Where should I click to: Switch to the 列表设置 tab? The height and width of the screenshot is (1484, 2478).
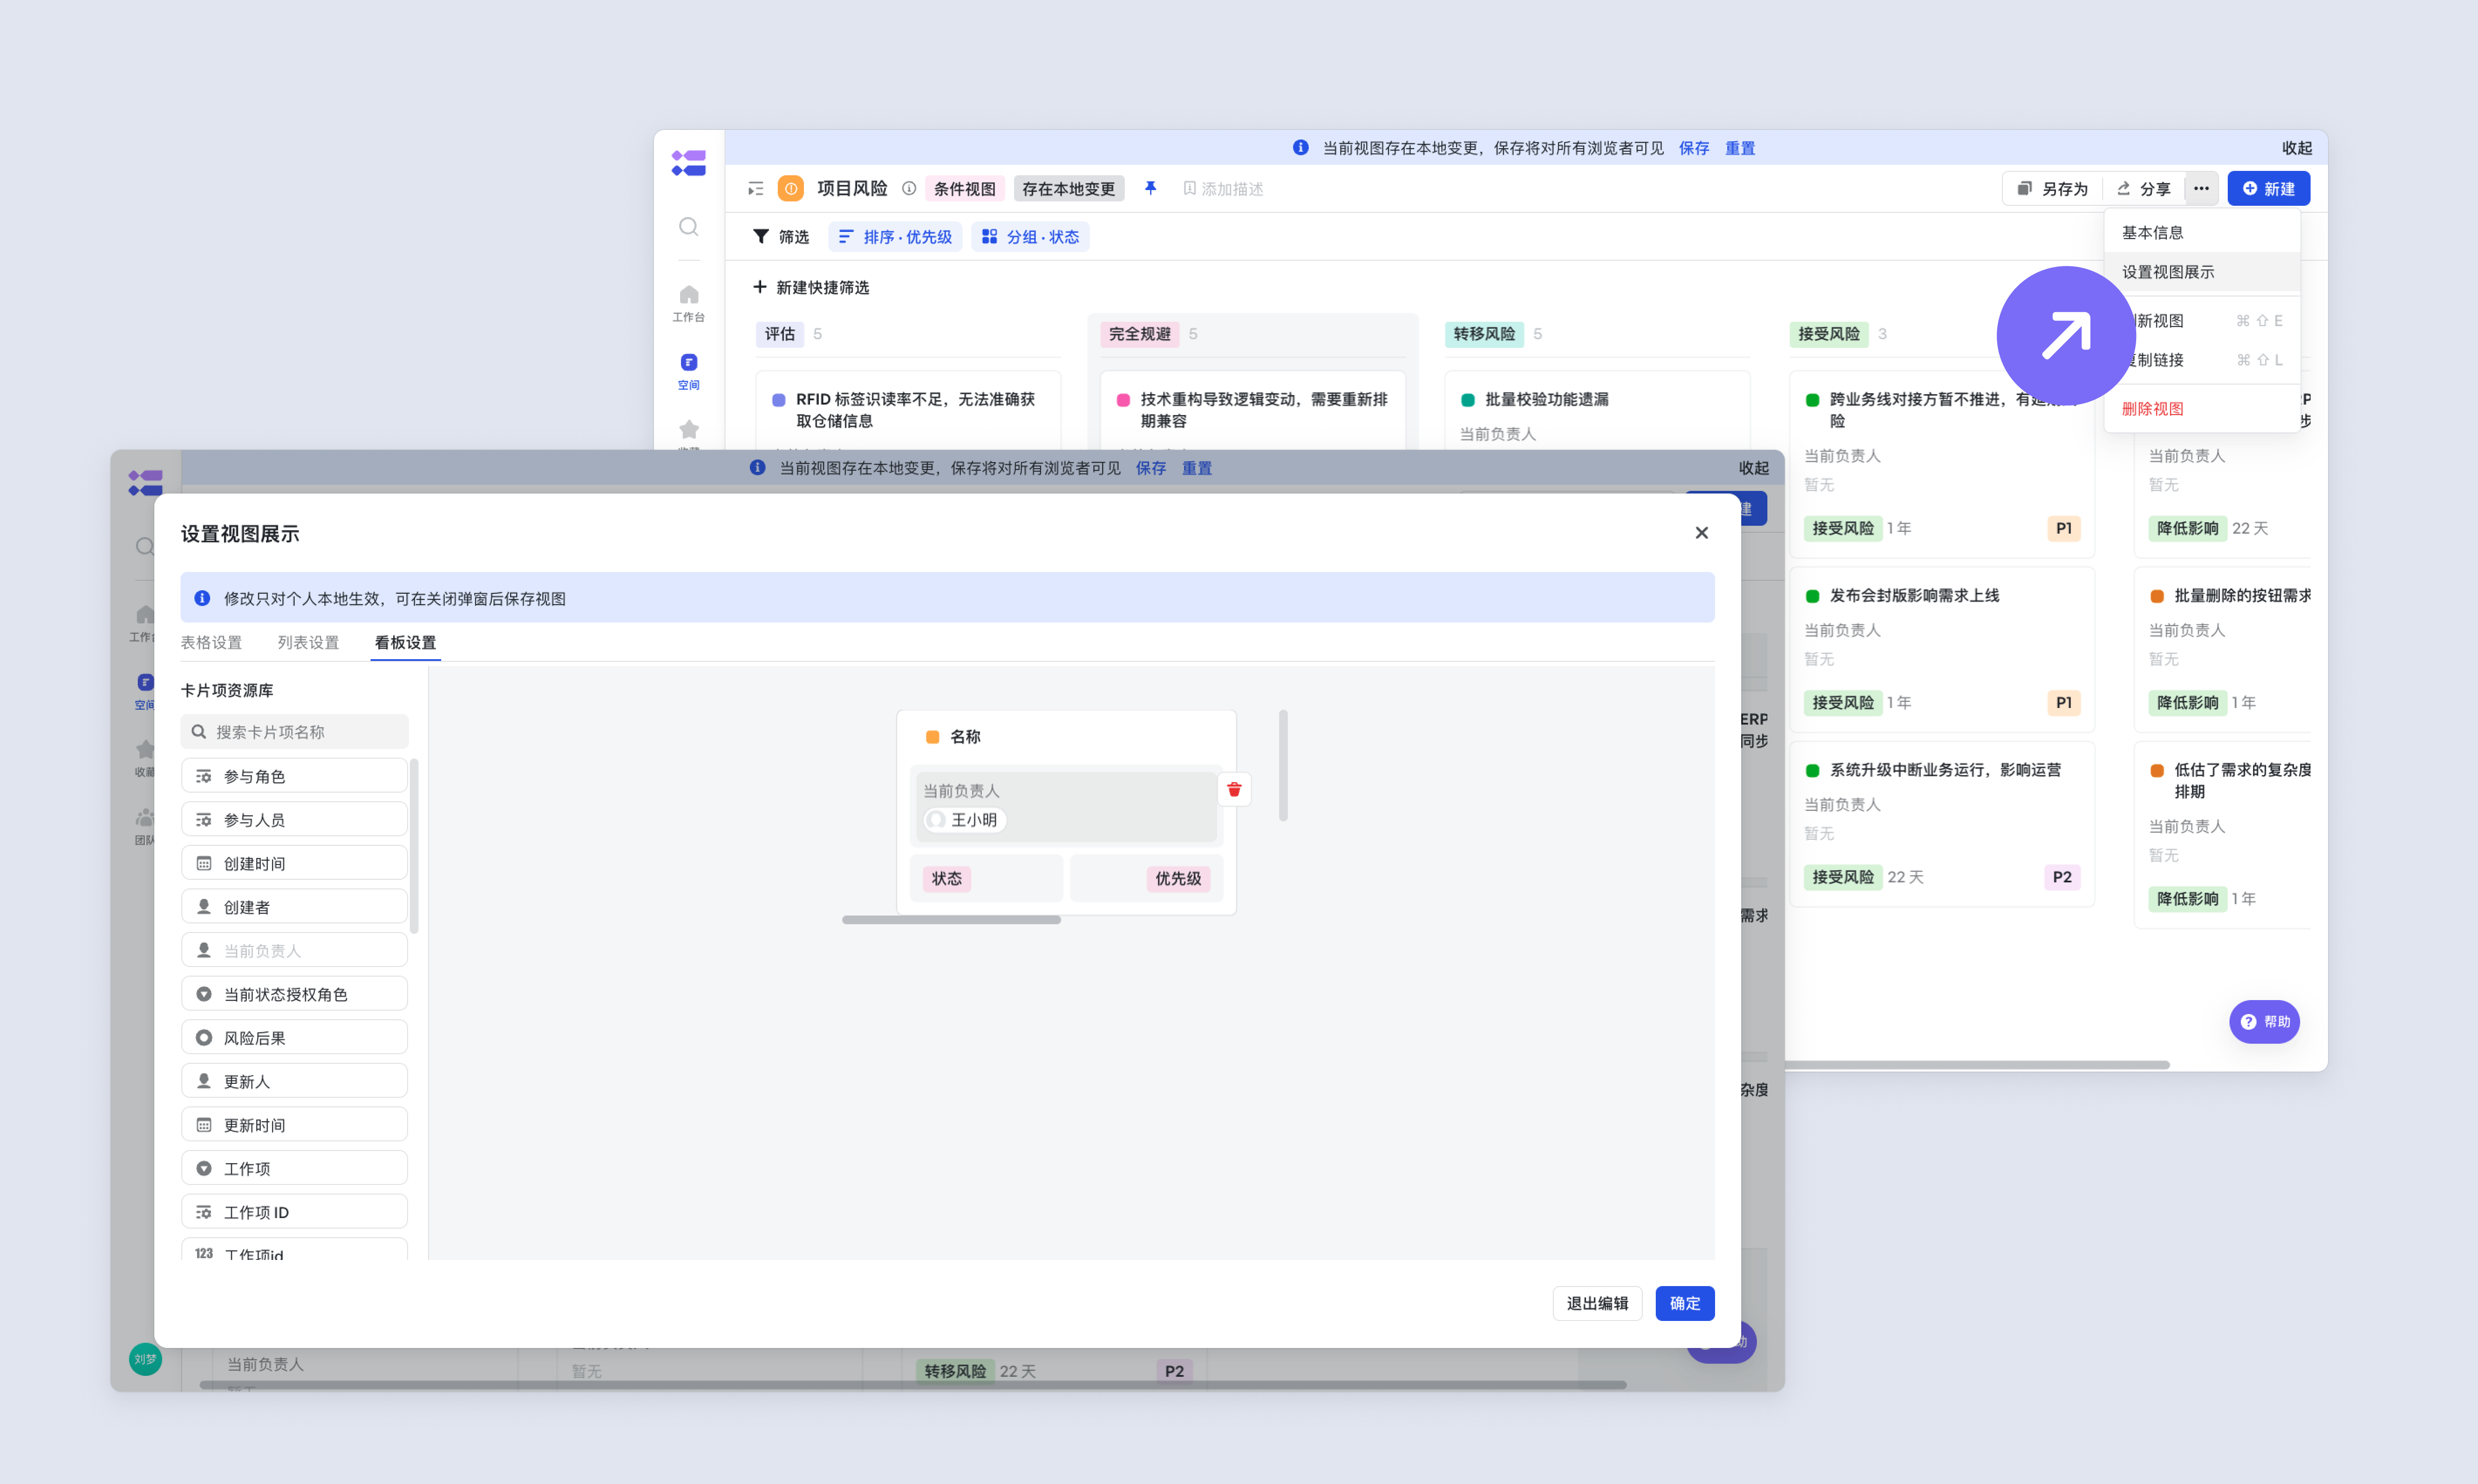[308, 642]
